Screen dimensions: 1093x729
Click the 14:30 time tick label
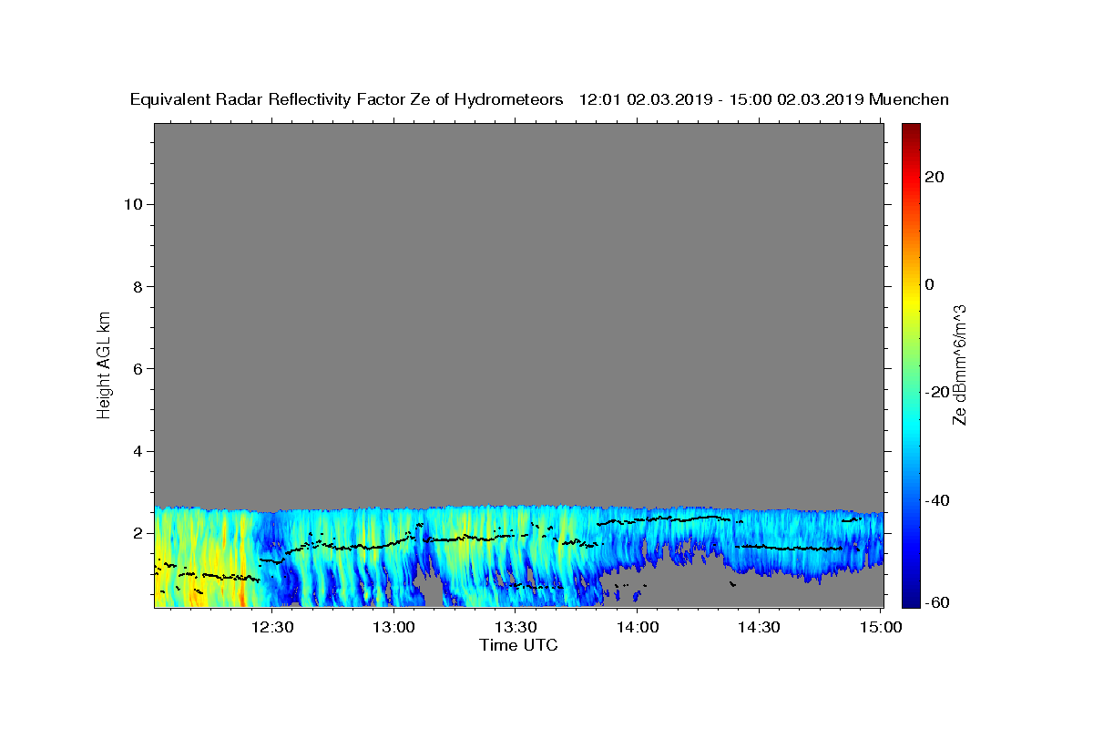point(759,627)
